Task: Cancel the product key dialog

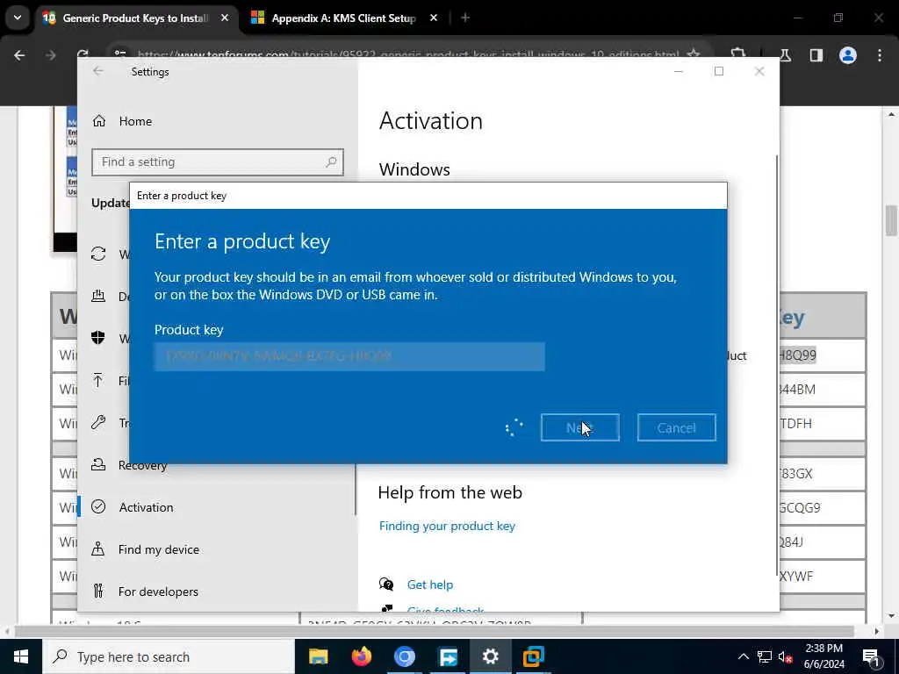Action: pos(676,427)
